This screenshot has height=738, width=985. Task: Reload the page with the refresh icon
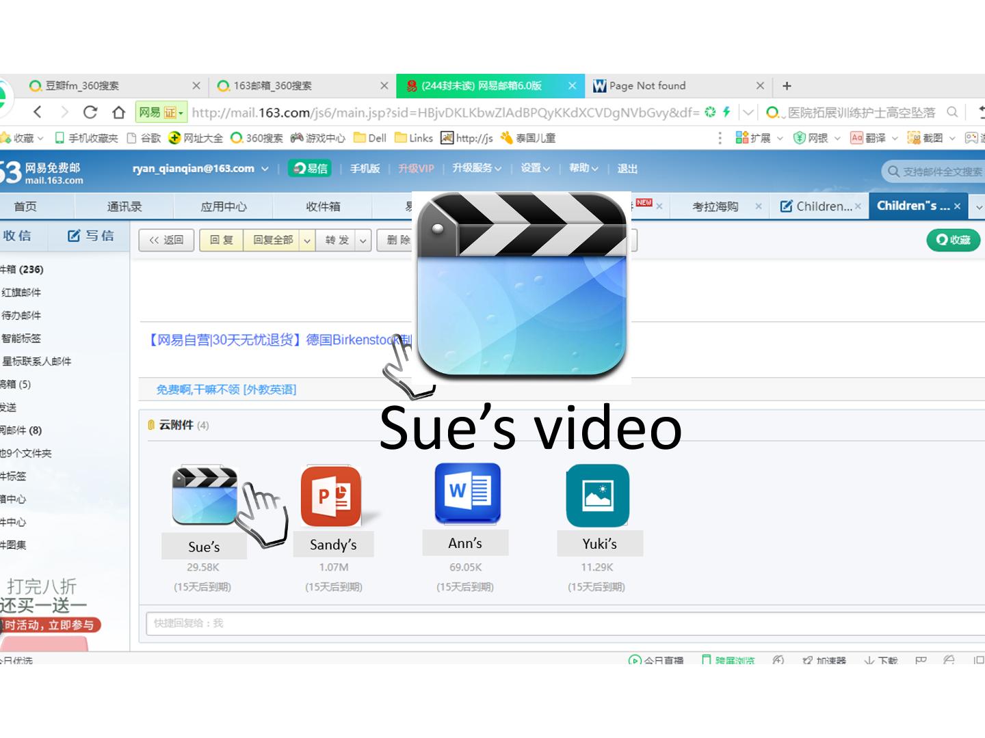coord(90,112)
